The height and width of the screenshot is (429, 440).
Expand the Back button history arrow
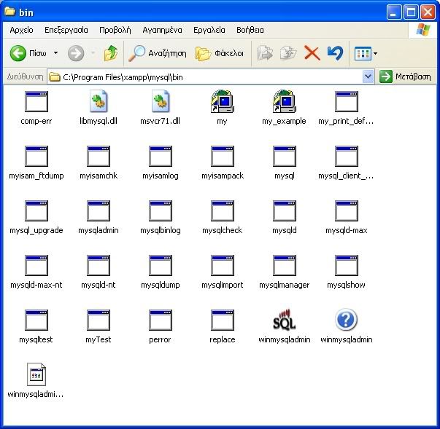pyautogui.click(x=55, y=53)
